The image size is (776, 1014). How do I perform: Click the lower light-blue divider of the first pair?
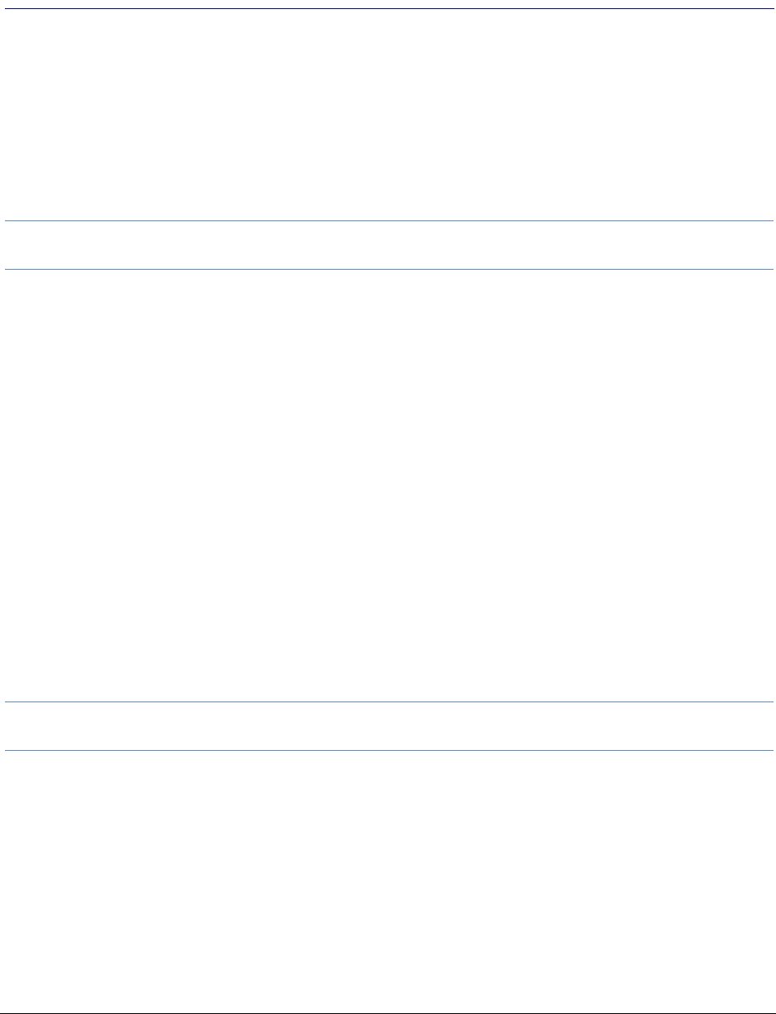click(x=388, y=269)
